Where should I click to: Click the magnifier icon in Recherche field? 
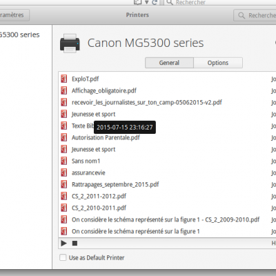(x=241, y=15)
